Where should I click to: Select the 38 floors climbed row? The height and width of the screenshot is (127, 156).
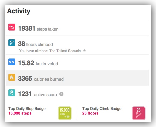[x=77, y=45]
